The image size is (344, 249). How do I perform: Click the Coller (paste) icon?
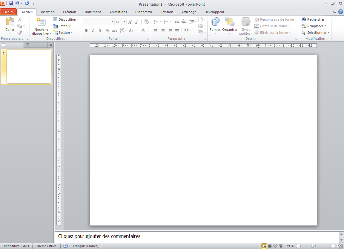tap(10, 22)
